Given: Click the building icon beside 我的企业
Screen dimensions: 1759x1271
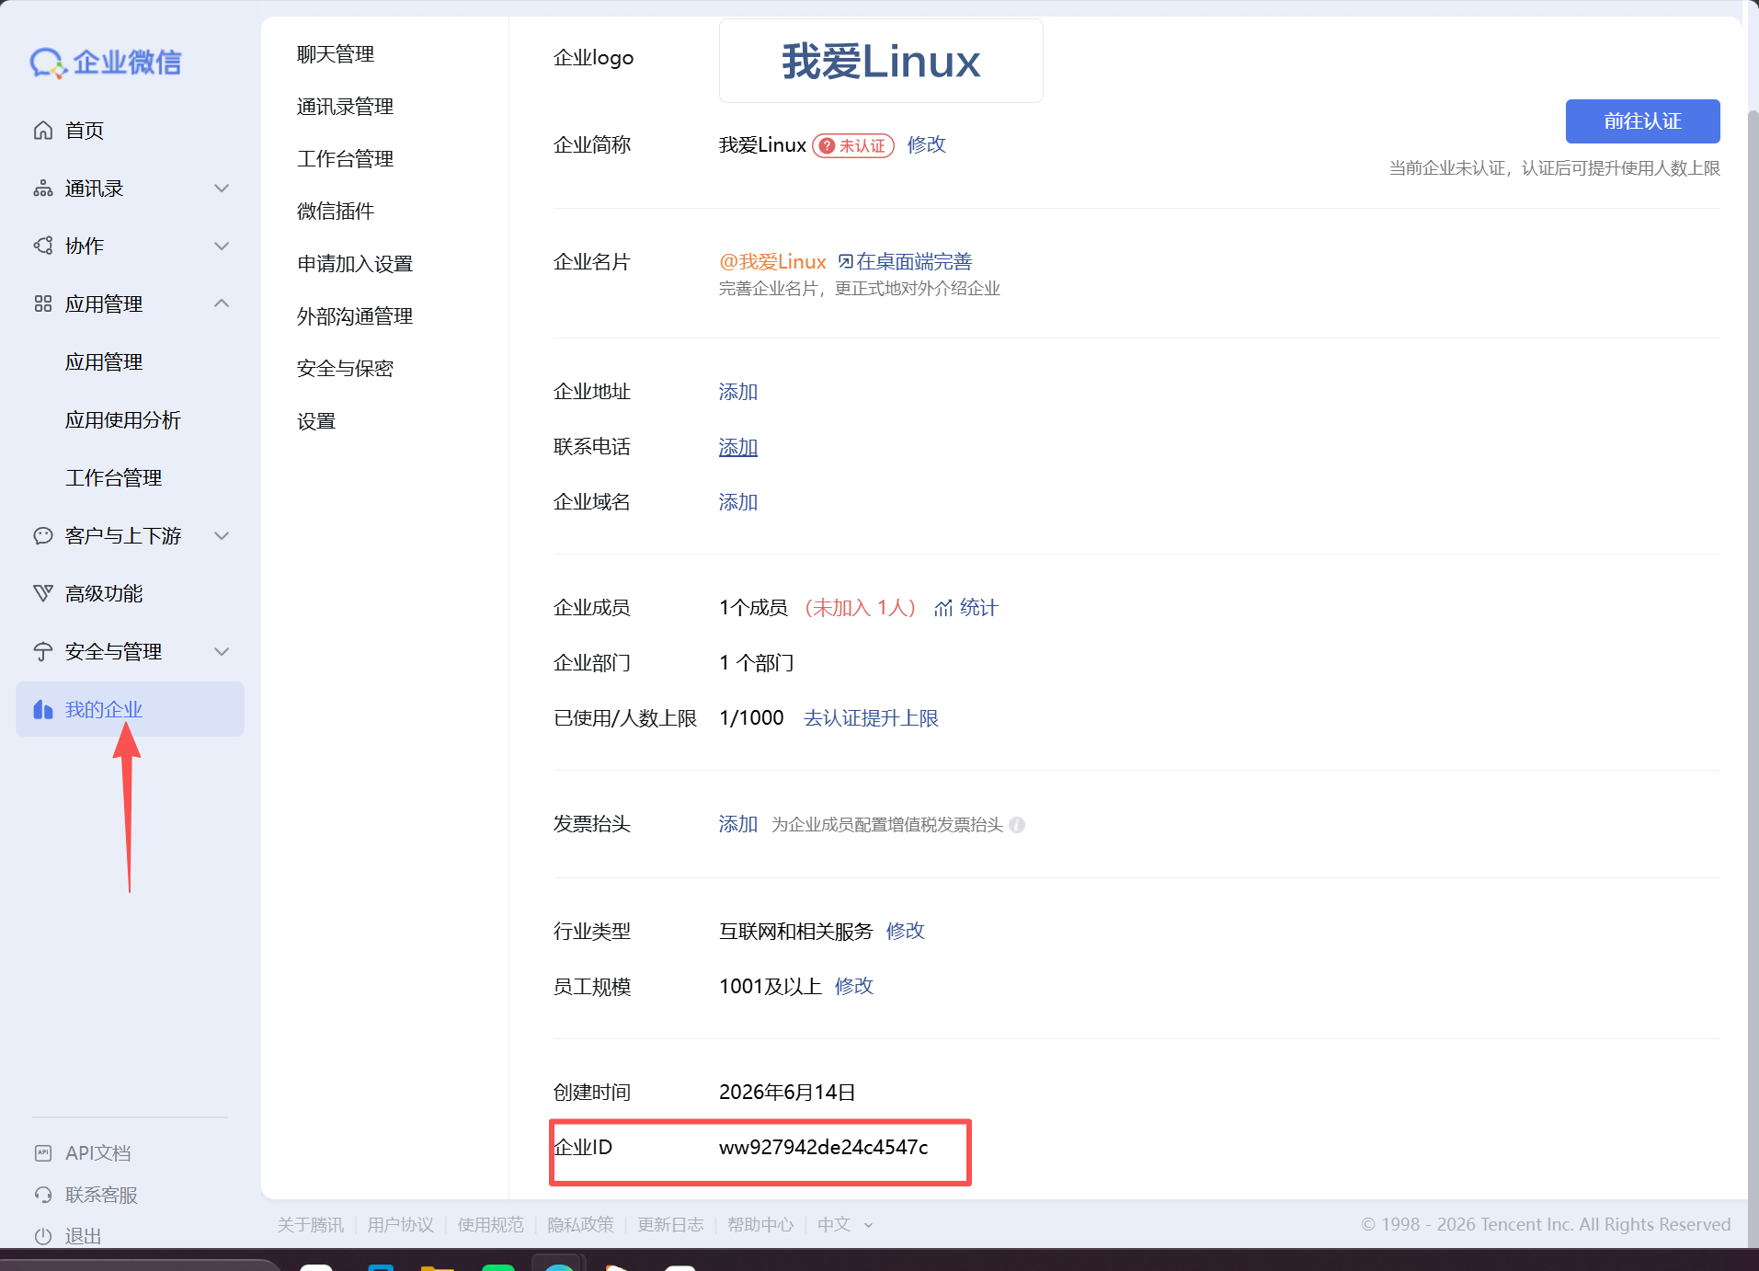Looking at the screenshot, I should point(43,710).
